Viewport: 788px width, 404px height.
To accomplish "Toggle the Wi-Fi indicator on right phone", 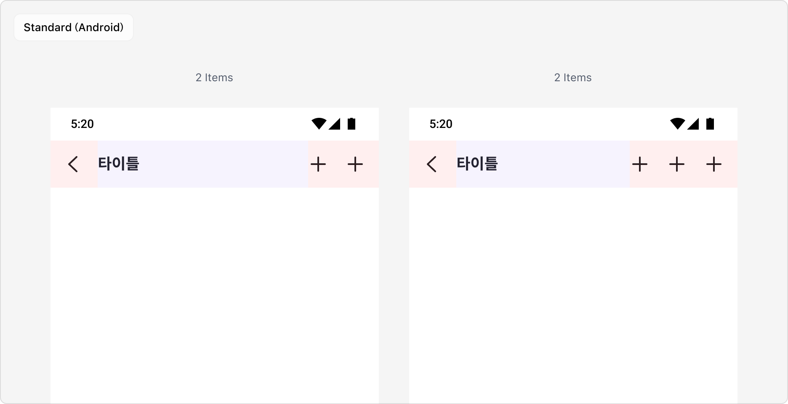I will (x=678, y=124).
